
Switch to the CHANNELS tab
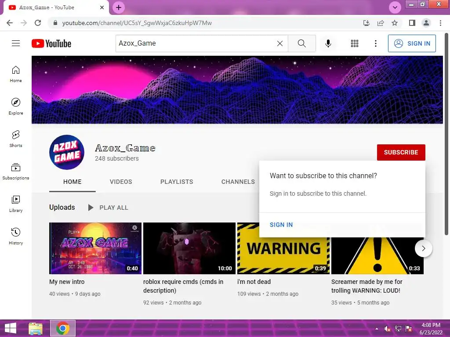238,182
